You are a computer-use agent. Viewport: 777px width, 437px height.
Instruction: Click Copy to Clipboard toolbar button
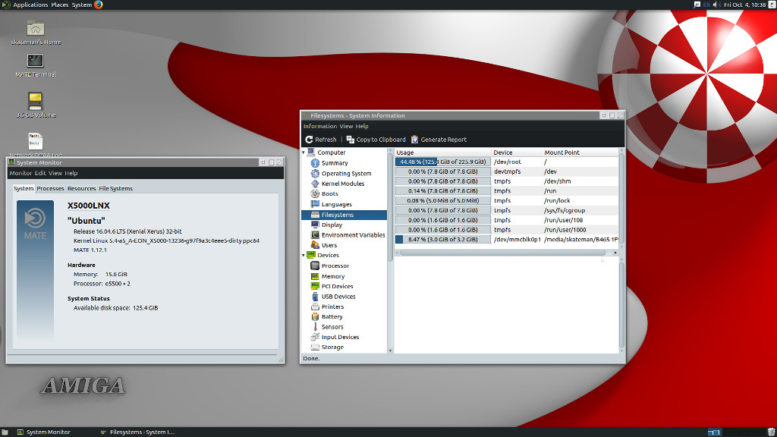pyautogui.click(x=376, y=140)
